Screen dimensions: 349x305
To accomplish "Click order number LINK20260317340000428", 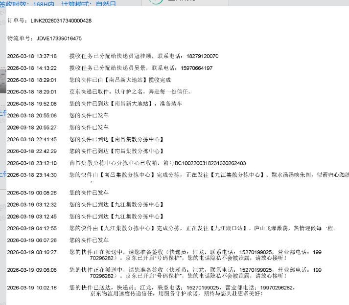I will click(x=61, y=21).
